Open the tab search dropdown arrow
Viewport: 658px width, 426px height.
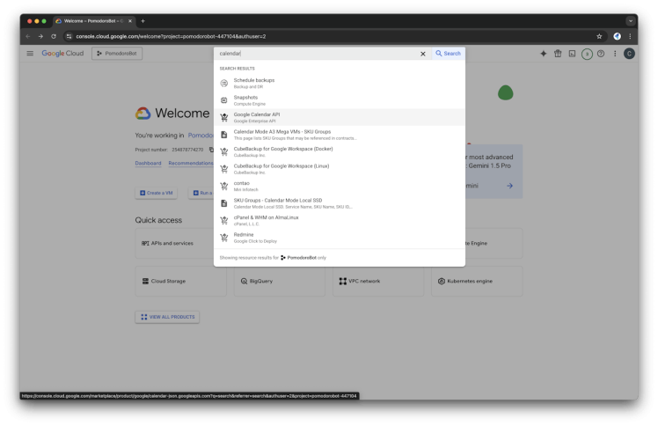tap(631, 21)
